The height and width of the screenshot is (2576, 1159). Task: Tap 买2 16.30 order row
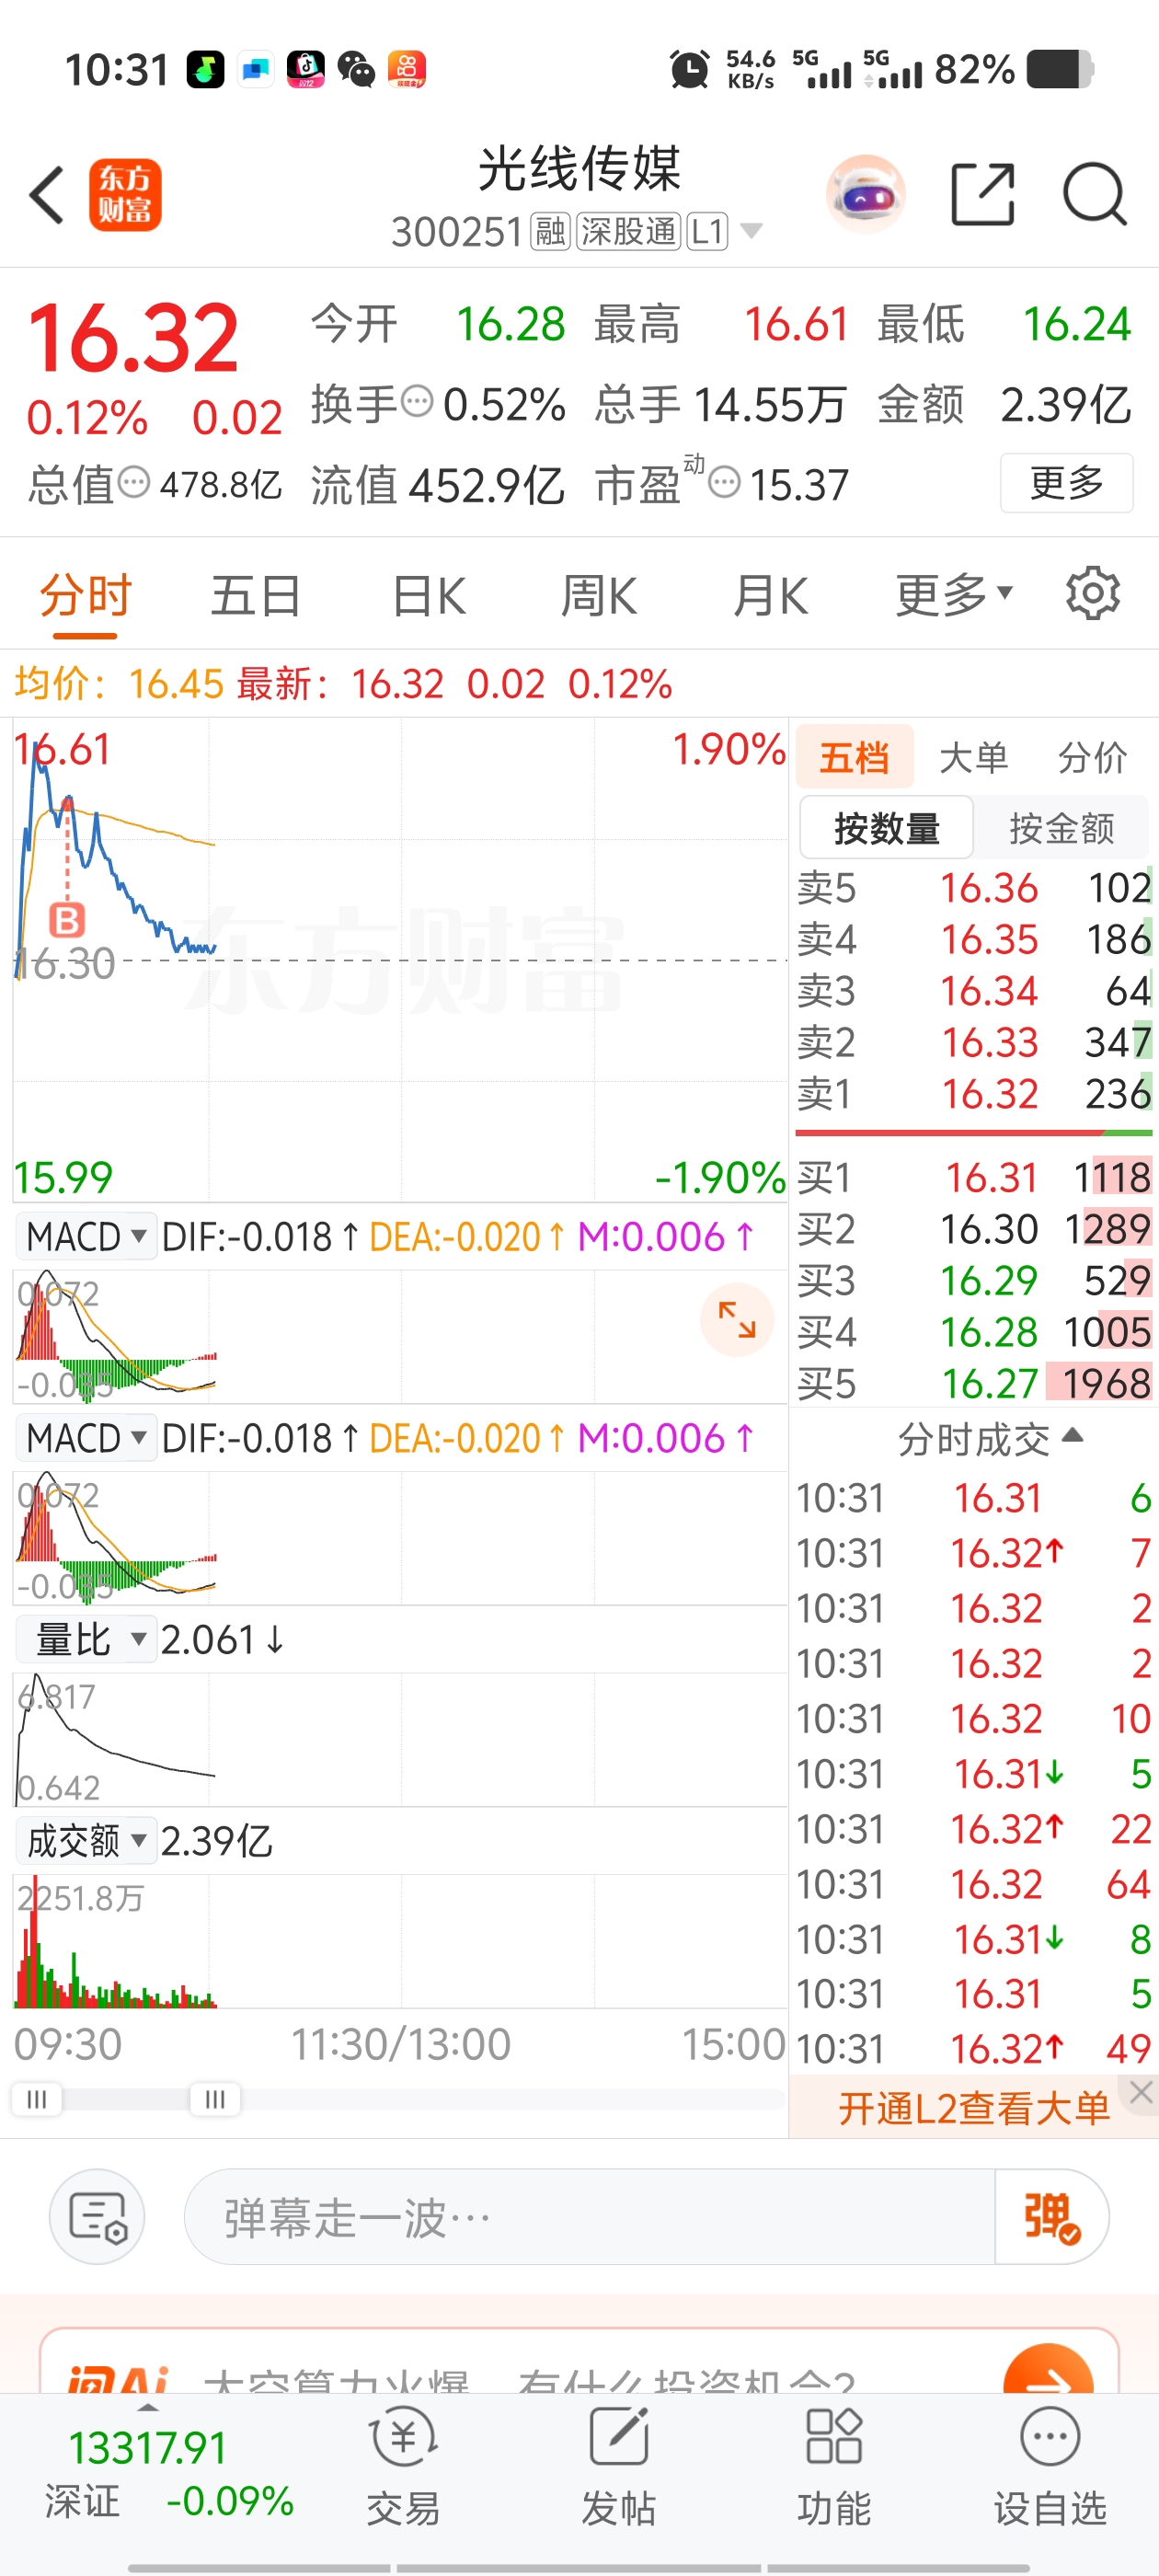[x=974, y=1229]
